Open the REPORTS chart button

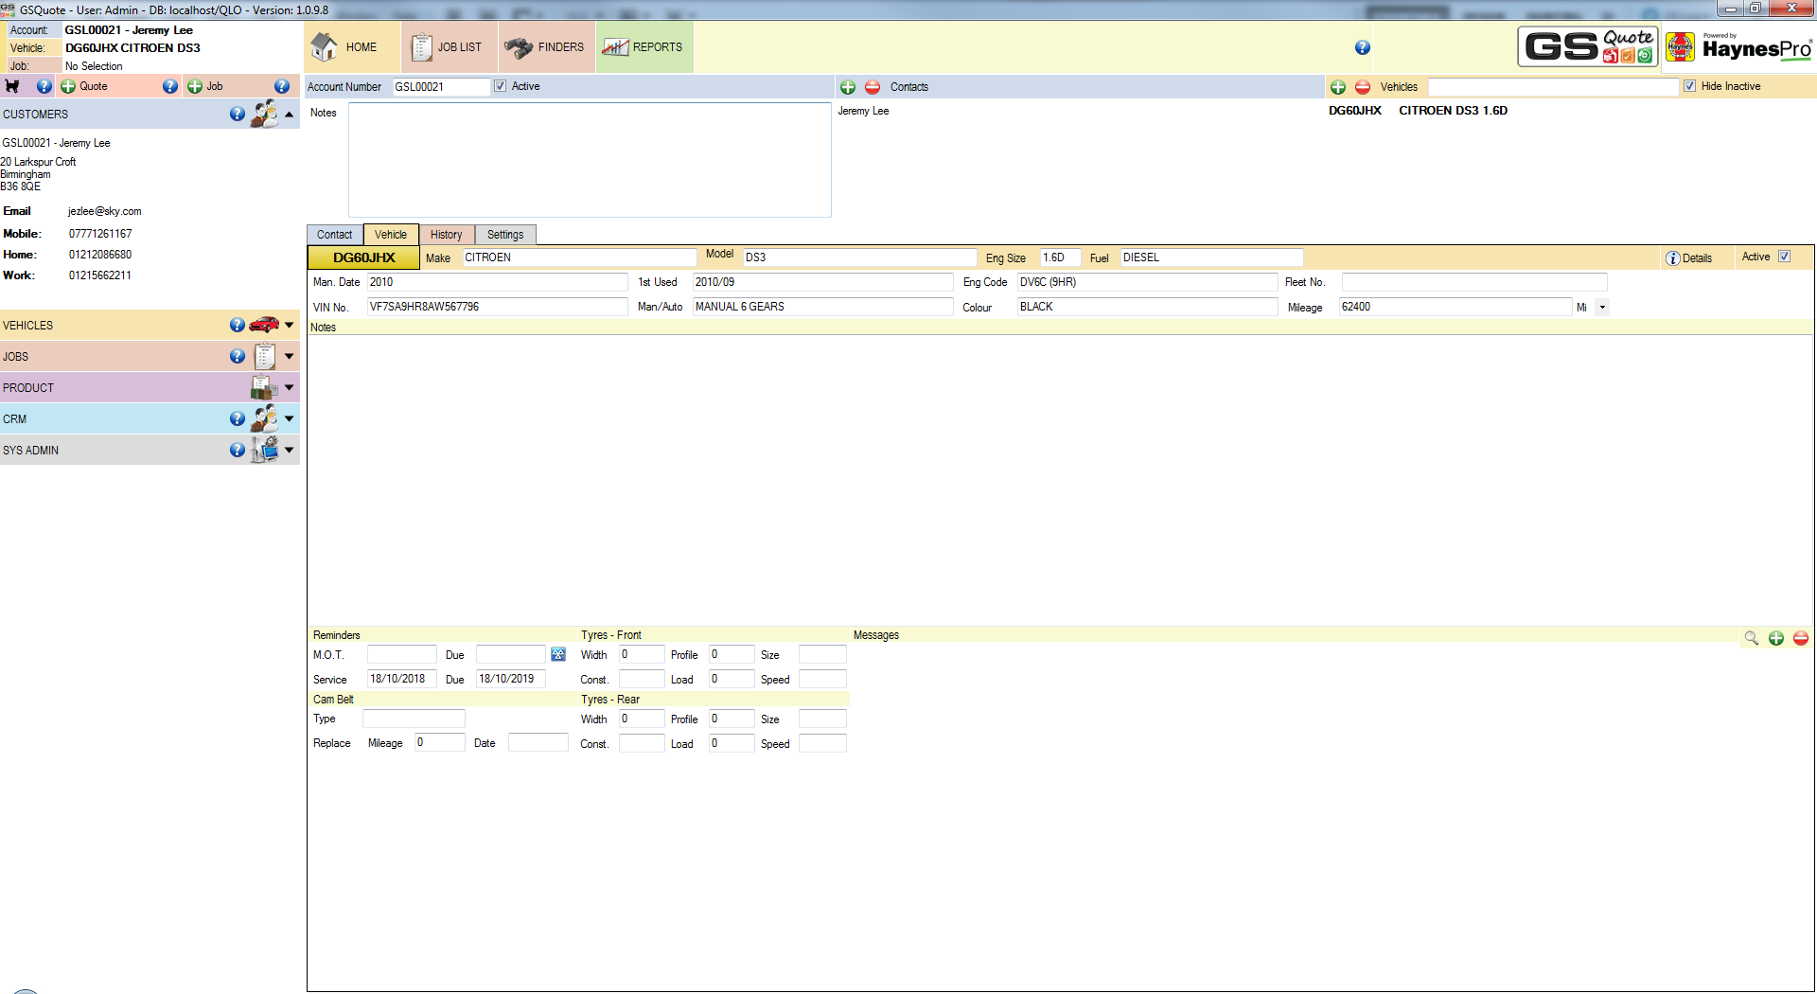[643, 47]
